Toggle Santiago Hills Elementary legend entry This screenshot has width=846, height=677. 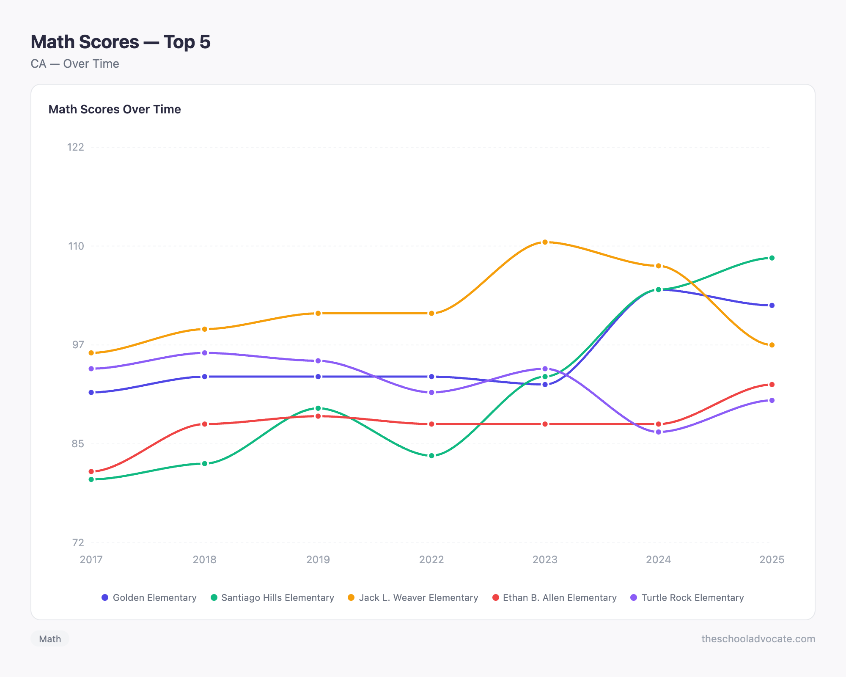tap(272, 597)
